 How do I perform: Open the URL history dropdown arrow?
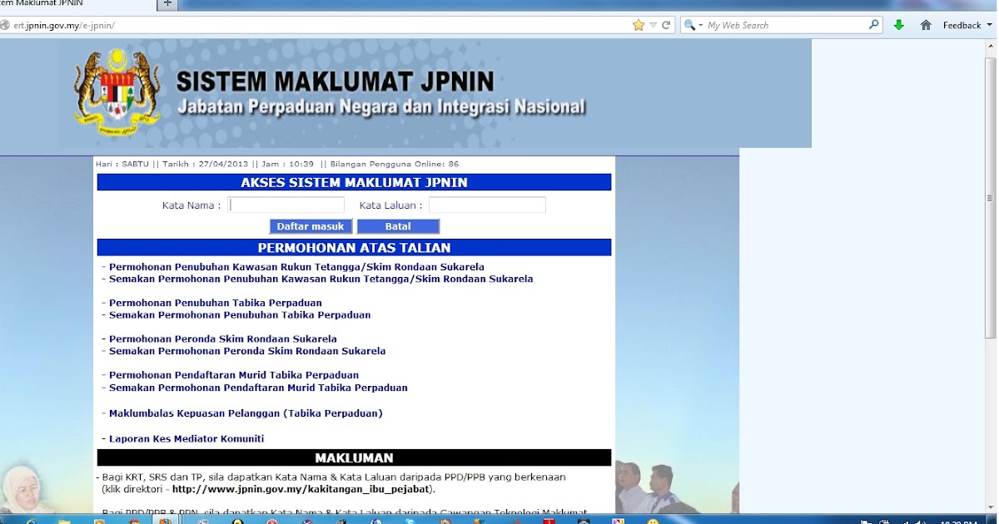point(654,26)
